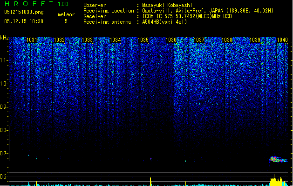Select the file name 0512151030.png
Viewport: 293px width, 186px height.
(24, 12)
